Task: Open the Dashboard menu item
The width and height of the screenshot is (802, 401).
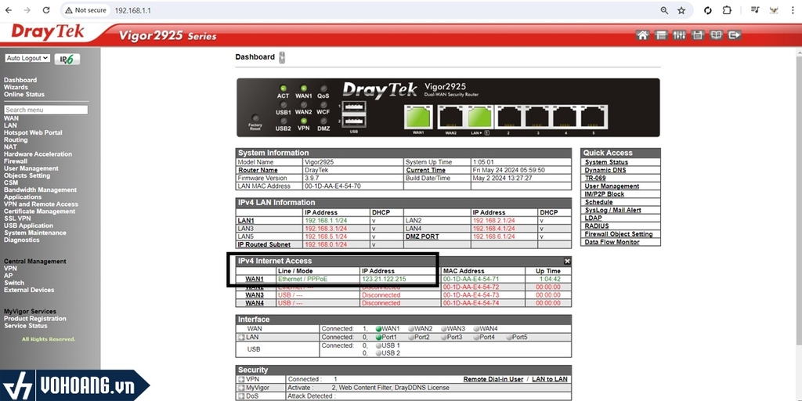Action: (20, 81)
